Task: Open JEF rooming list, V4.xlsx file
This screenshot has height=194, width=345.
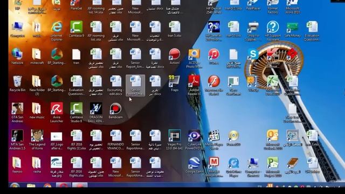Action: point(96,7)
